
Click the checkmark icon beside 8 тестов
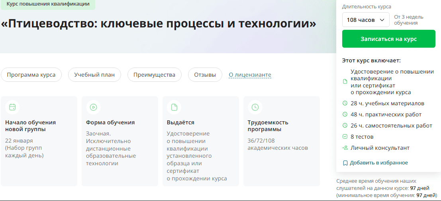(345, 137)
